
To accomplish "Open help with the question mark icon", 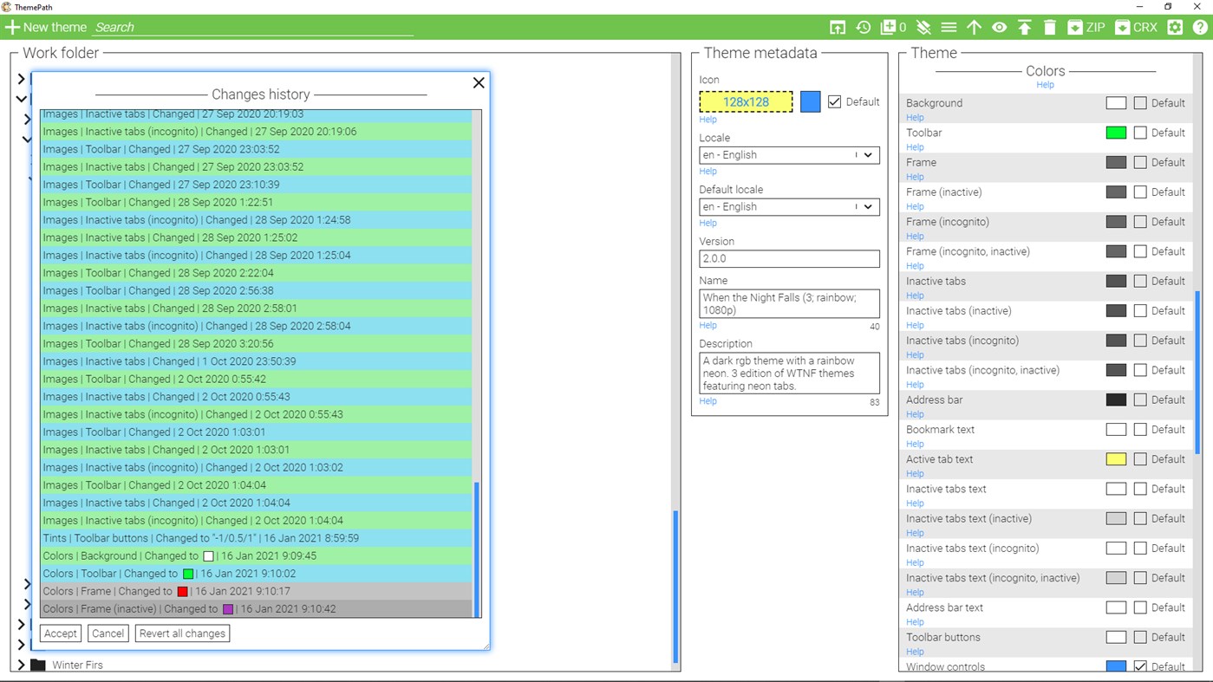I will 1200,27.
